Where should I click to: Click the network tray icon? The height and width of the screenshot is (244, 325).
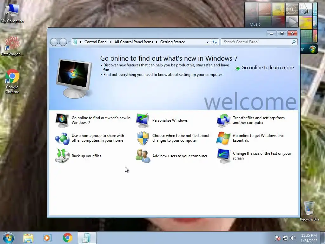(285, 238)
